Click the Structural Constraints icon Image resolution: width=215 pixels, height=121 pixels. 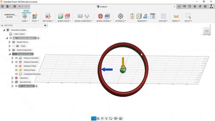pos(80,16)
